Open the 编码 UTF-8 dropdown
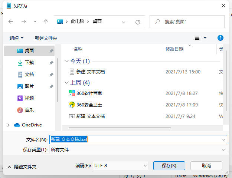This screenshot has height=178, width=232. 120,165
